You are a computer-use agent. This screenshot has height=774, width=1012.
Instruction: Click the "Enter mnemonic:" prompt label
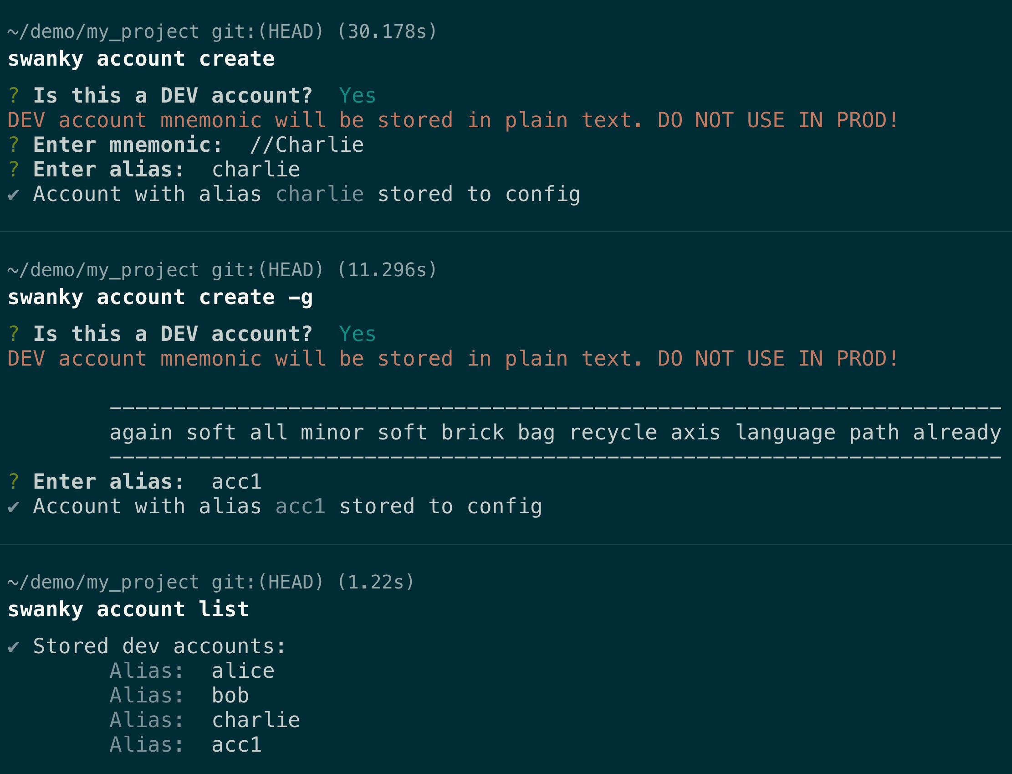click(x=128, y=145)
